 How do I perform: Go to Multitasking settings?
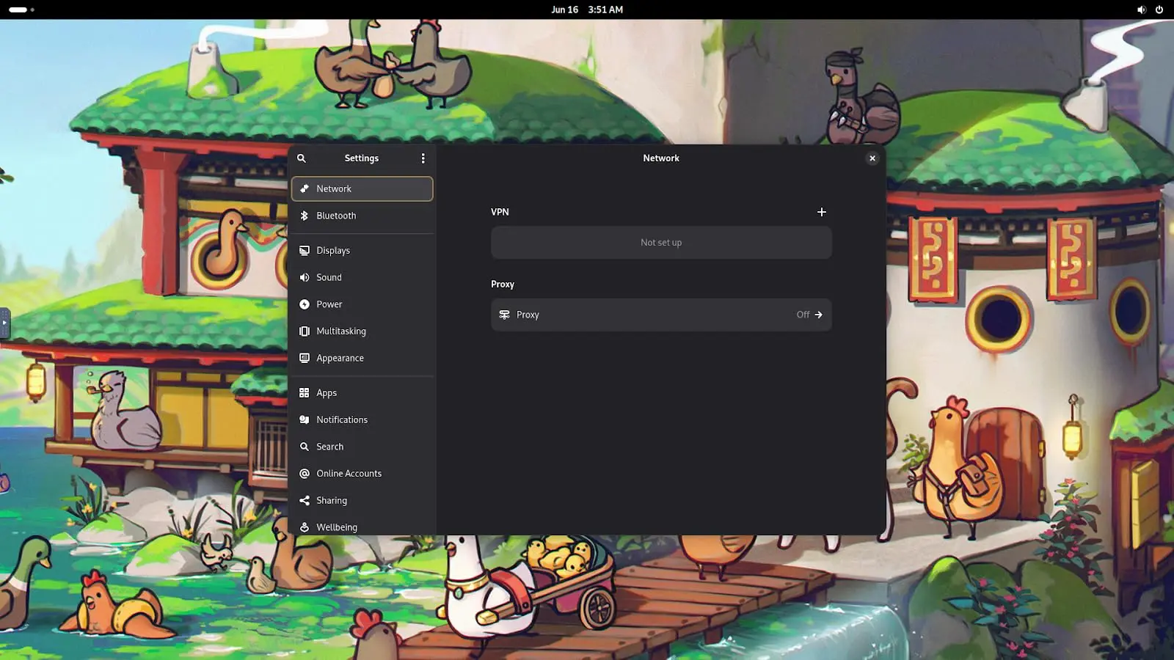point(362,331)
